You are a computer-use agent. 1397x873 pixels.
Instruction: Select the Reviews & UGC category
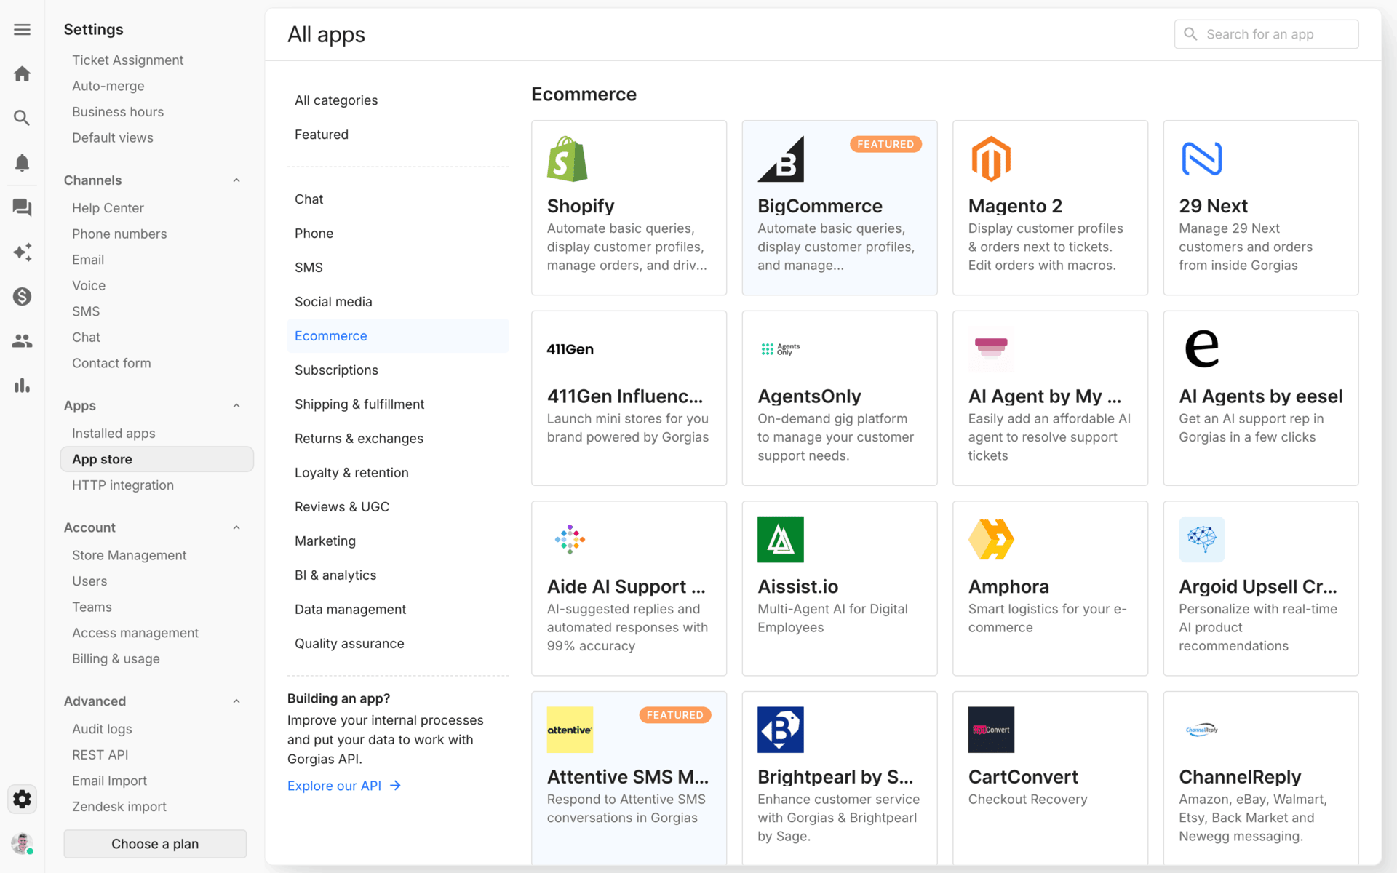click(x=398, y=507)
